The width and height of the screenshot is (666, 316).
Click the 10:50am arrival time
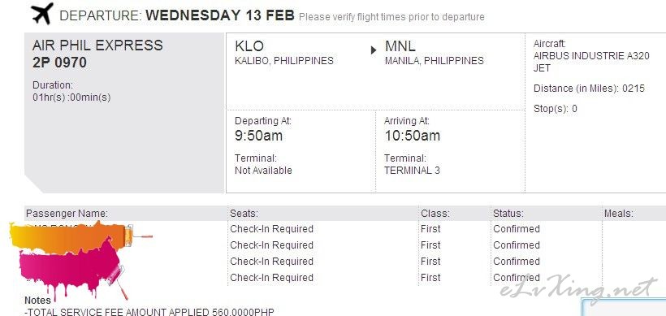tap(412, 136)
